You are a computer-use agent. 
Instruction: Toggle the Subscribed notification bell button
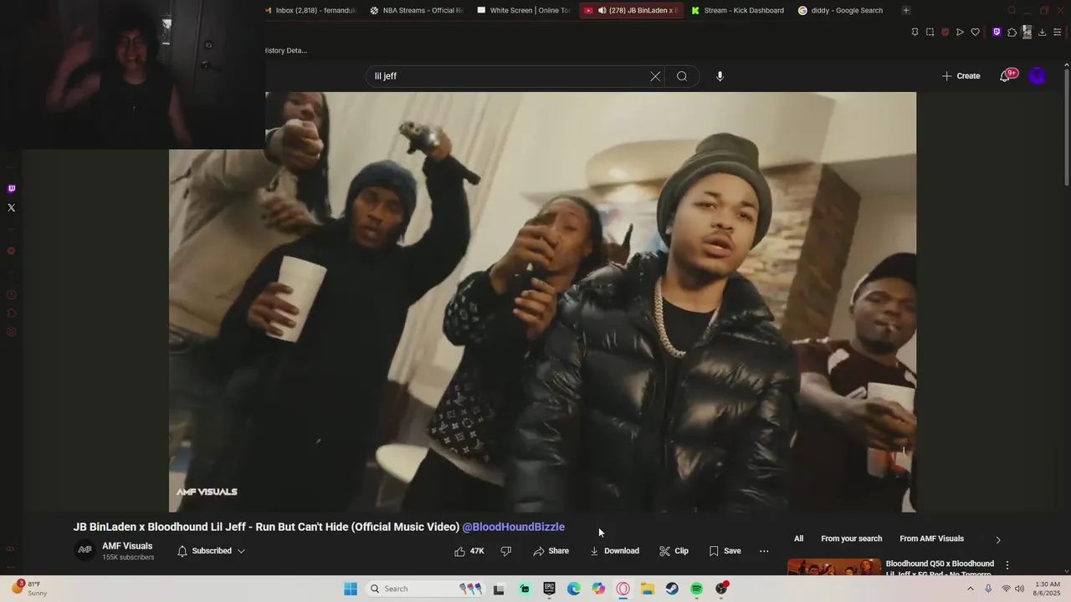pyautogui.click(x=211, y=551)
